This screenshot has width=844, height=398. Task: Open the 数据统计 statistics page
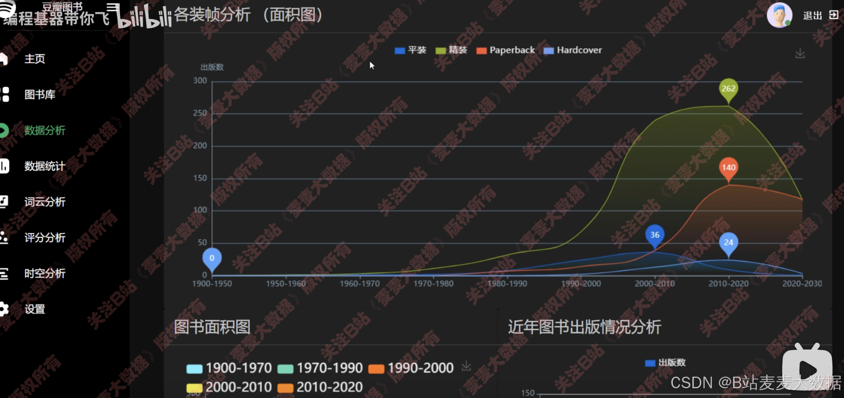pos(45,166)
